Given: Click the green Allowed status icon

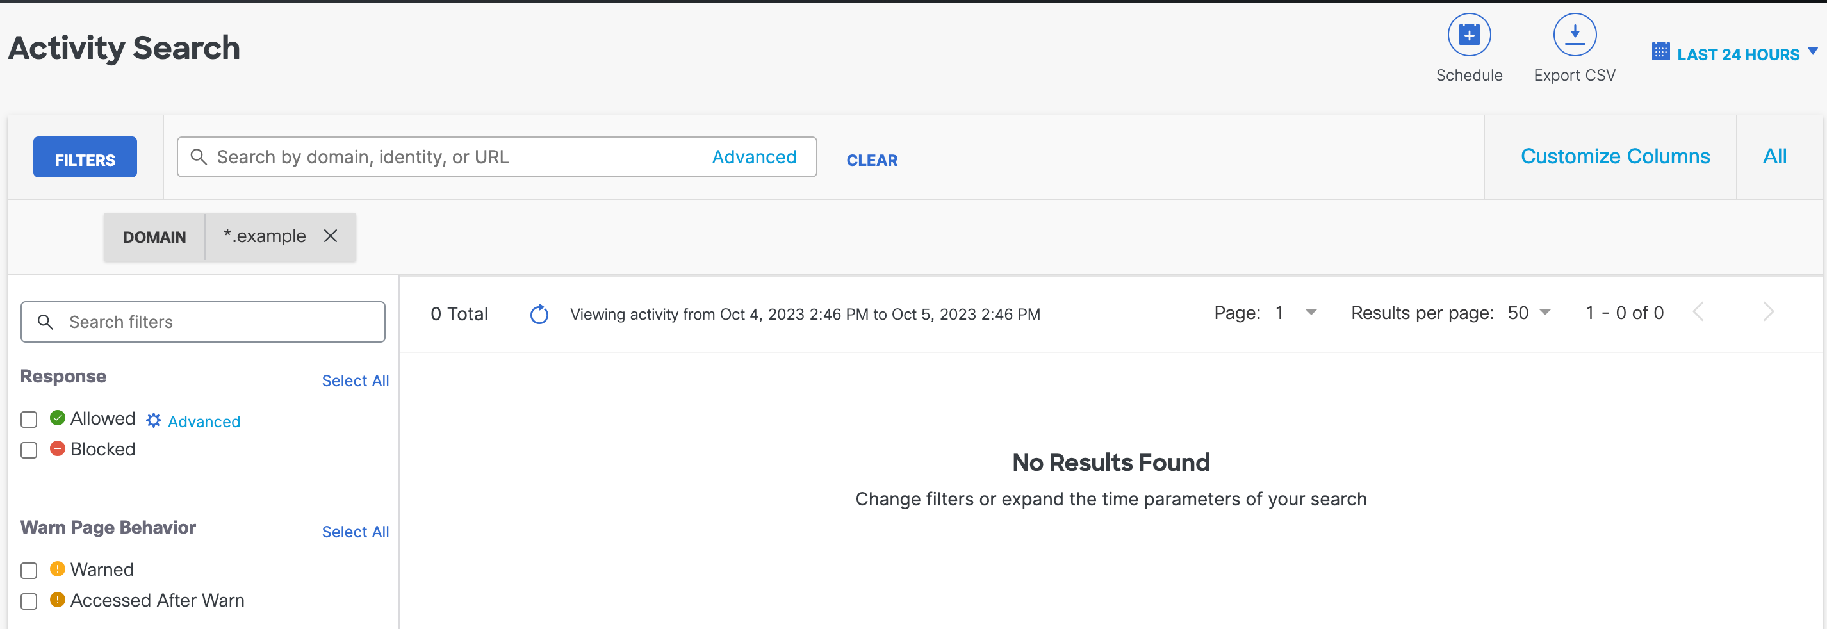Looking at the screenshot, I should tap(58, 418).
